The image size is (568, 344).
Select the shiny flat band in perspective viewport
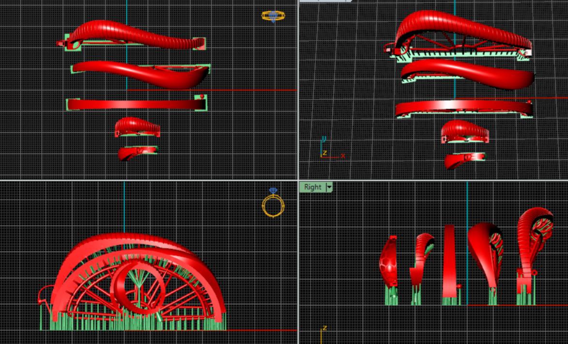point(464,109)
